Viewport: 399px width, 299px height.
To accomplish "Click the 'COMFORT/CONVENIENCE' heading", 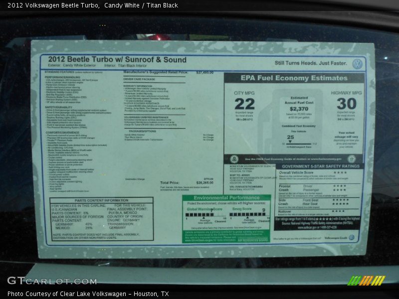I will click(x=62, y=133).
